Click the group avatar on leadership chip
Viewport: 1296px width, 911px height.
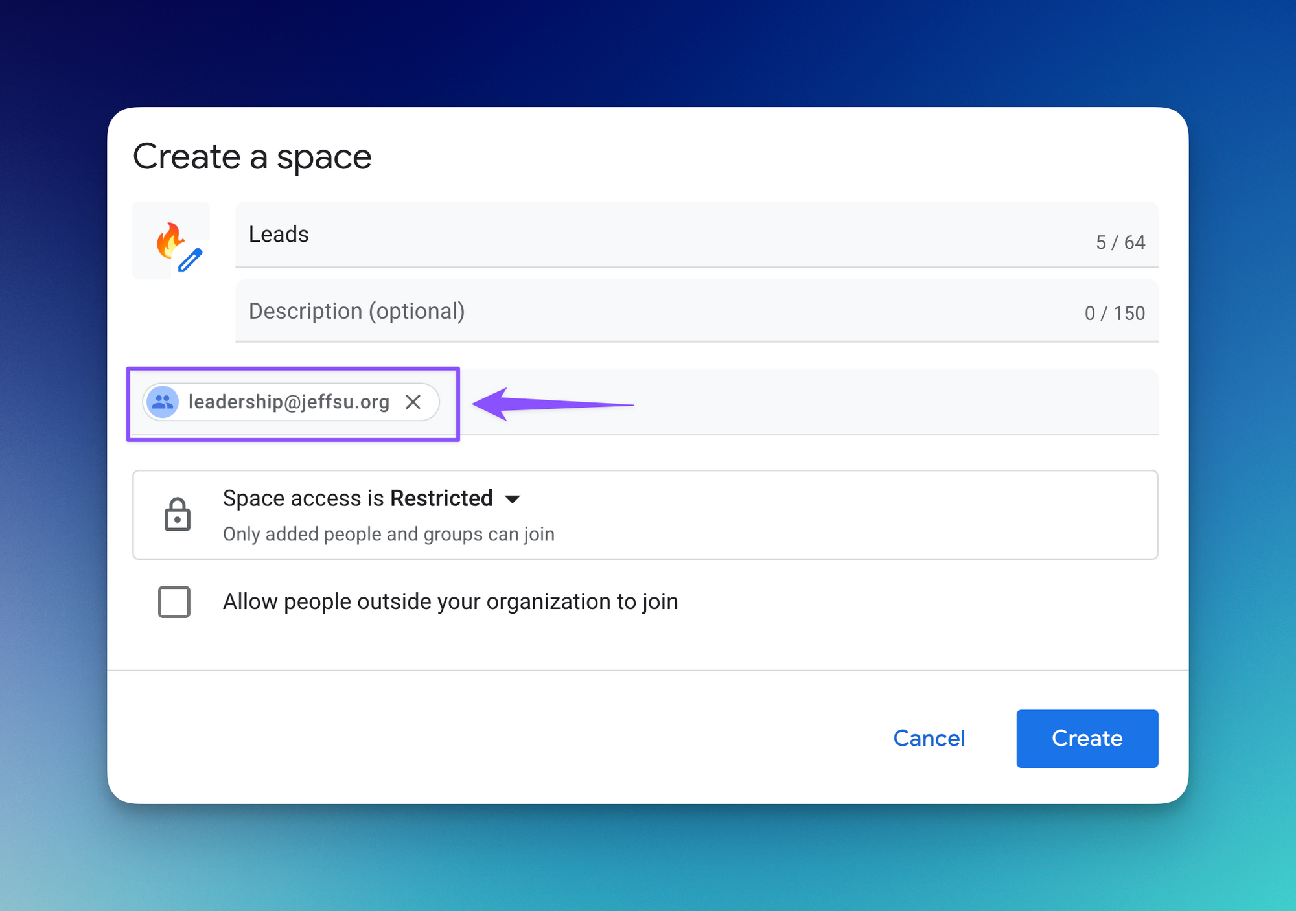(x=163, y=402)
